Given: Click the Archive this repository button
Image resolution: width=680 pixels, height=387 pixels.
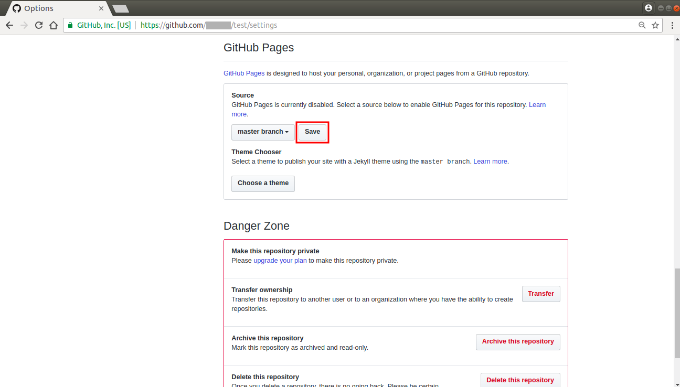Looking at the screenshot, I should tap(518, 342).
